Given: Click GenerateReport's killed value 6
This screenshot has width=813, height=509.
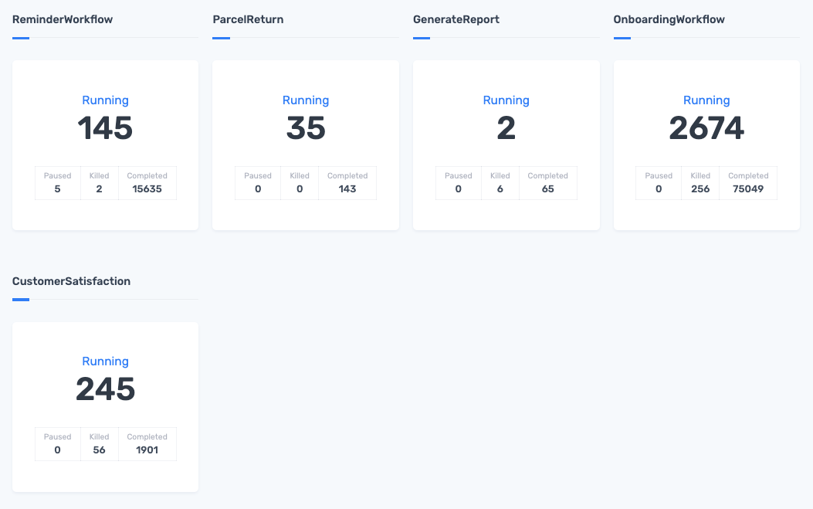Looking at the screenshot, I should [500, 189].
